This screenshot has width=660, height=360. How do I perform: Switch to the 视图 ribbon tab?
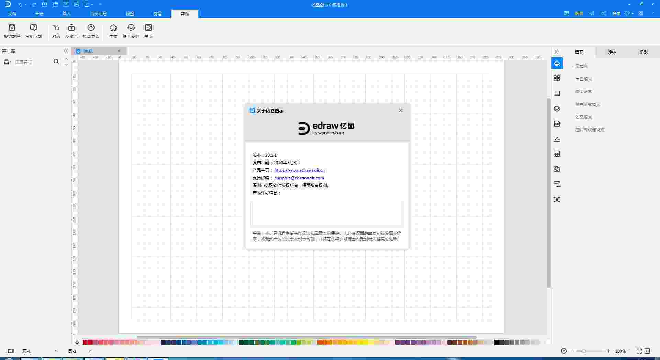pos(130,14)
